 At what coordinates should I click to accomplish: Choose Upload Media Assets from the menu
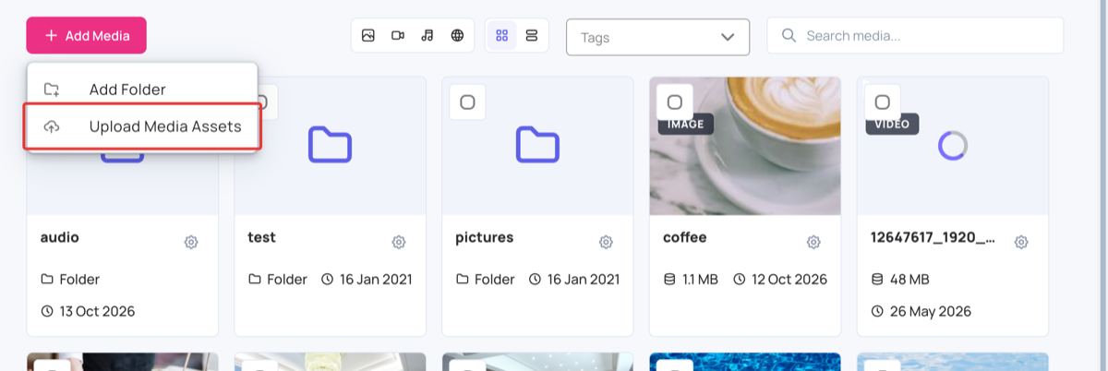142,127
